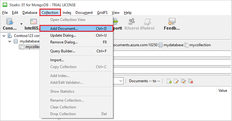Choose Remove Dialog... menu entry
The image size is (232, 121).
click(76, 42)
